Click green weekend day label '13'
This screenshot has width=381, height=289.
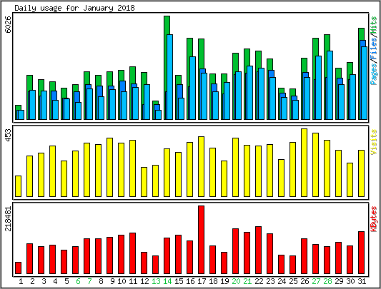[156, 281]
